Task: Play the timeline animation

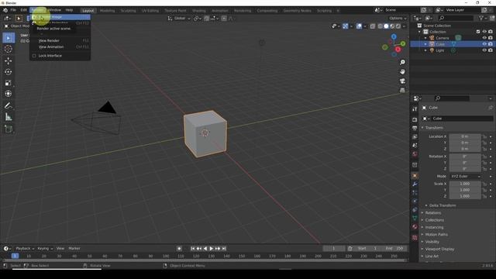Action: tap(212, 249)
